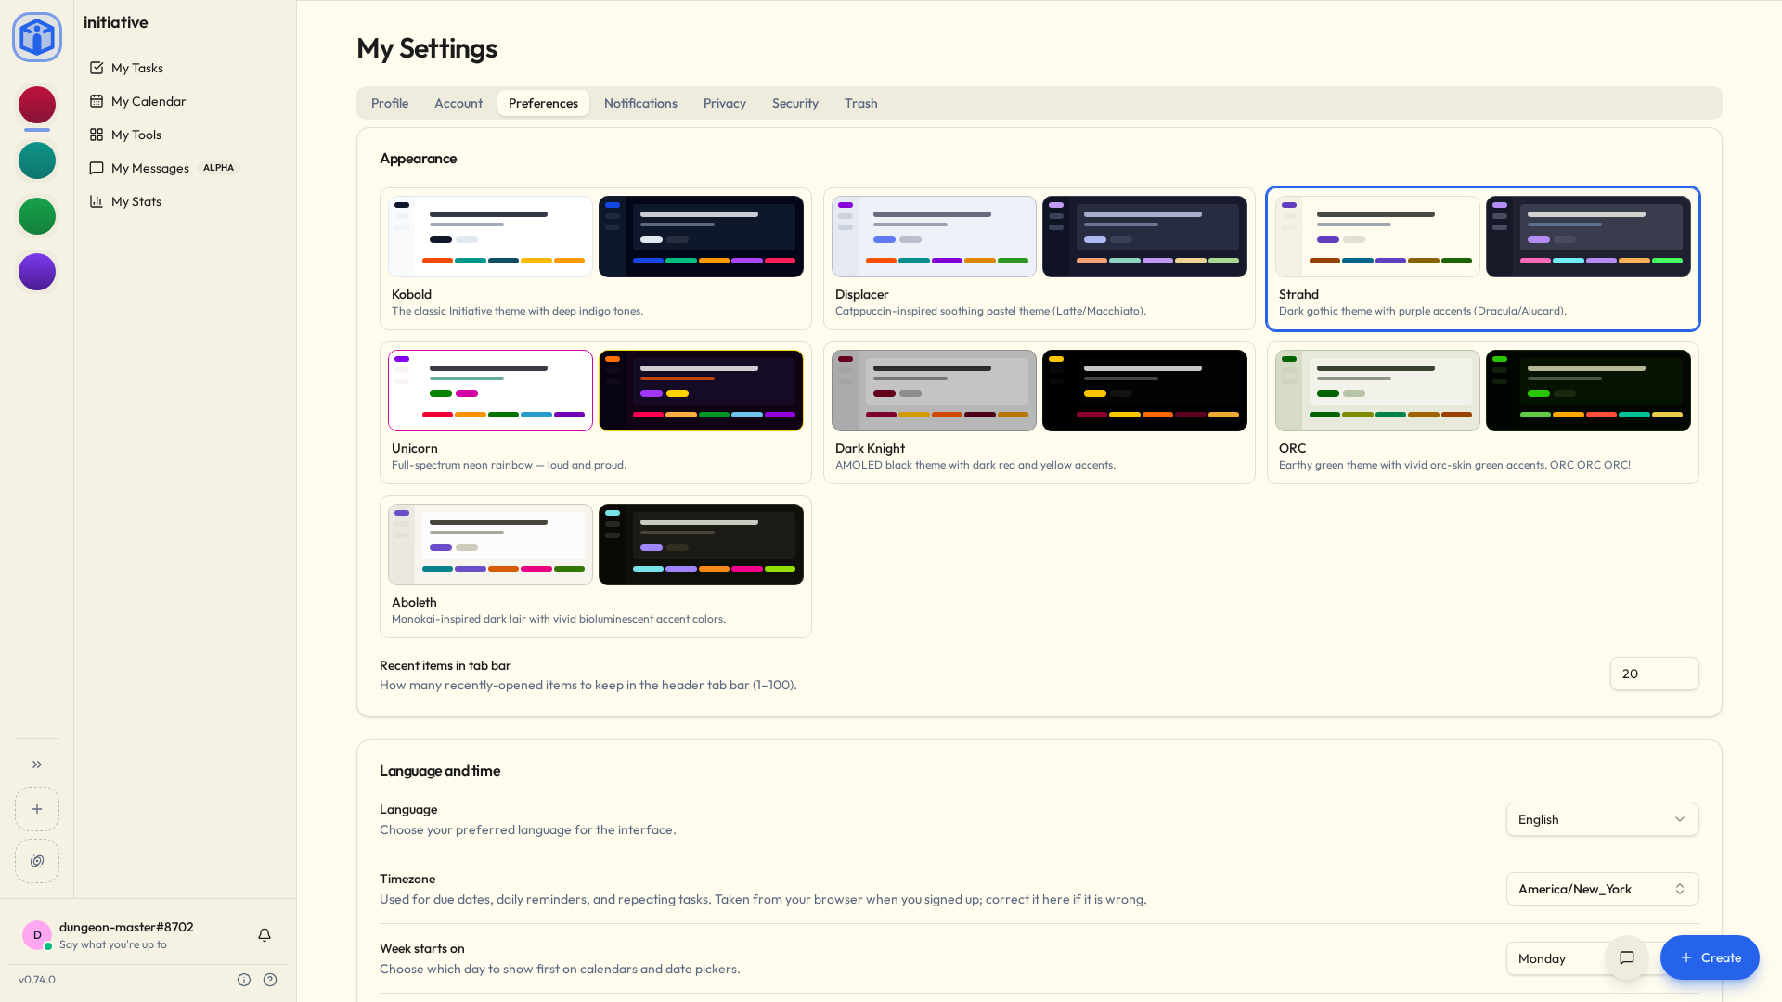Open the Initiative app logo
This screenshot has width=1782, height=1002.
coord(37,37)
